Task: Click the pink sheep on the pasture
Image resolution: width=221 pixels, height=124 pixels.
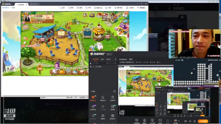Action: (x=100, y=46)
